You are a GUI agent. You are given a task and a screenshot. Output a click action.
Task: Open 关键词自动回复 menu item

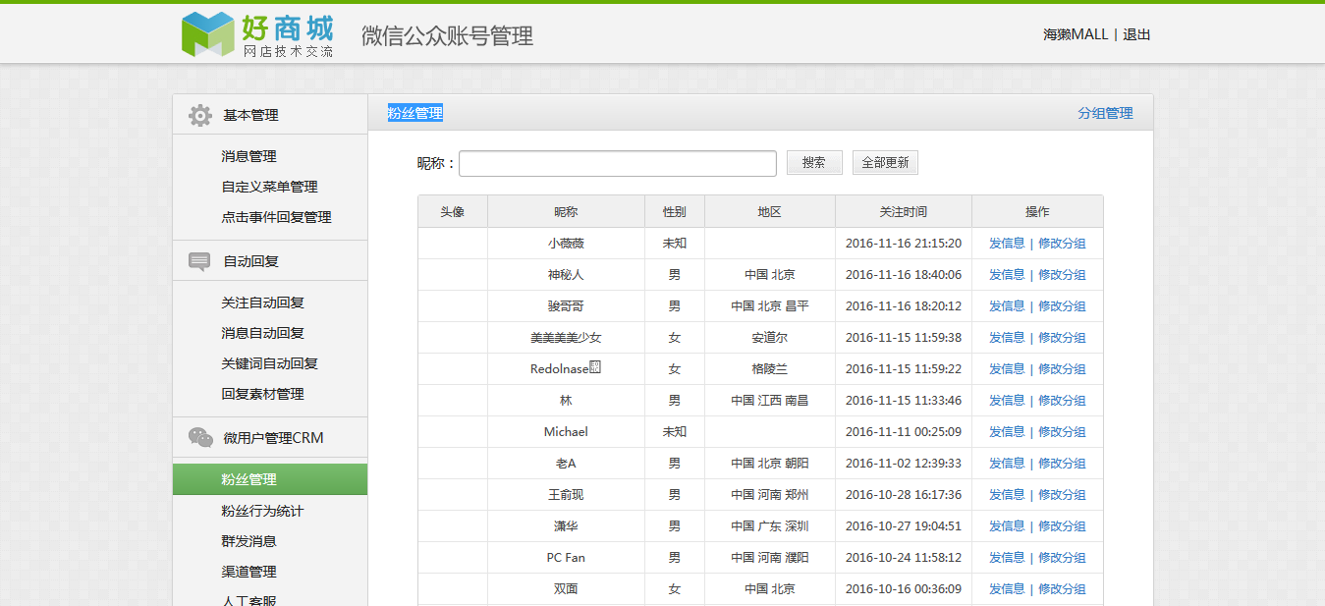coord(269,363)
